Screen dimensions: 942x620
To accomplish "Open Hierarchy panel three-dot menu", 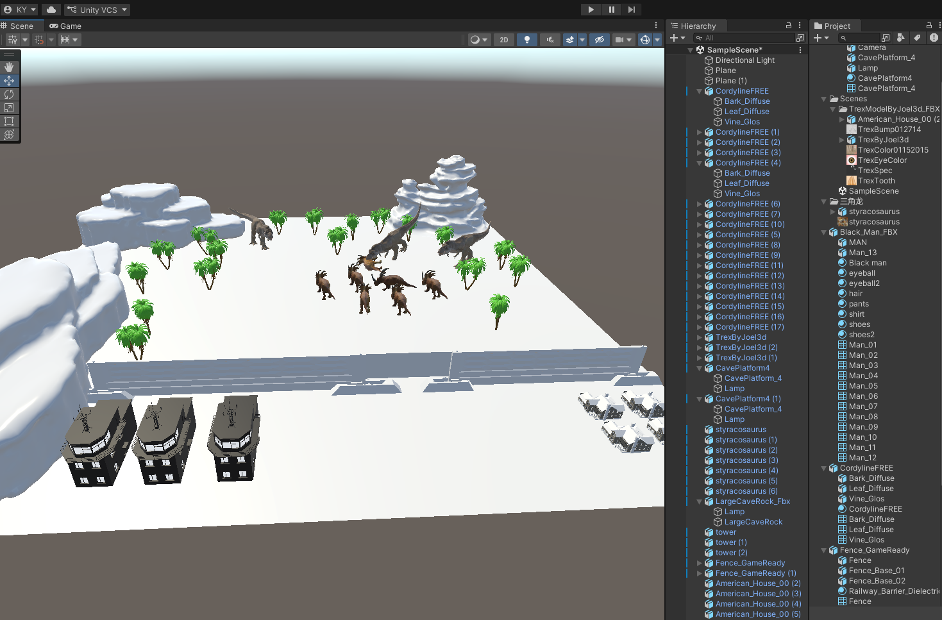I will [800, 26].
